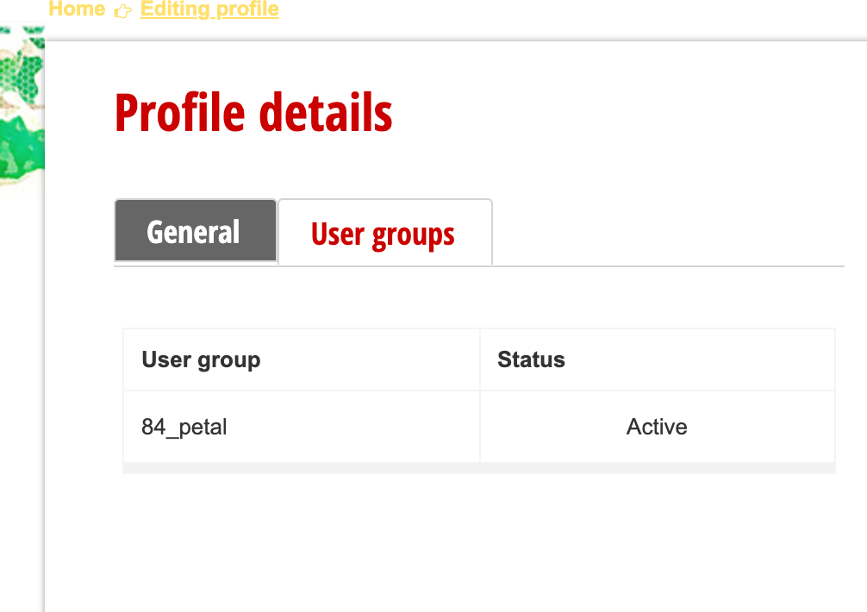Click the User group column header
Image resolution: width=867 pixels, height=612 pixels.
200,359
